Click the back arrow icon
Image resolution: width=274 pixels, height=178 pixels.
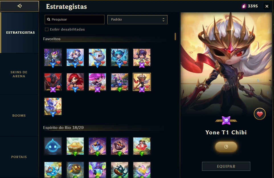(19, 6)
